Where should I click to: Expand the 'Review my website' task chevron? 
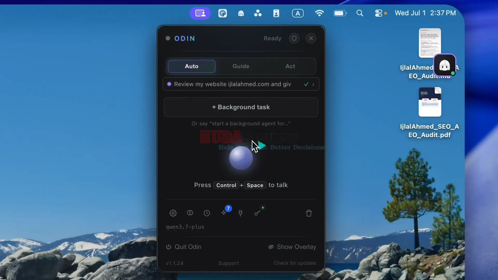click(313, 84)
